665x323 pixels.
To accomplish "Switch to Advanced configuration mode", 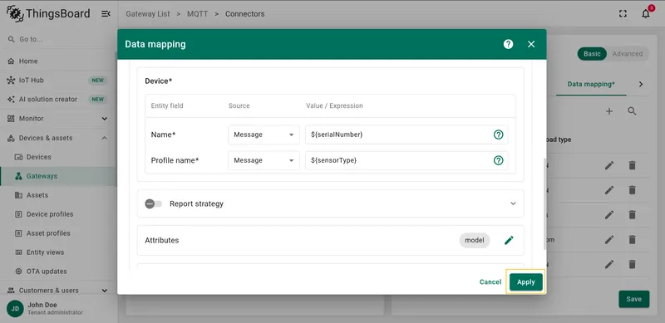I will pos(628,54).
